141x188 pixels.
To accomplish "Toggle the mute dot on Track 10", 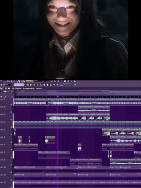I will [x=11, y=172].
